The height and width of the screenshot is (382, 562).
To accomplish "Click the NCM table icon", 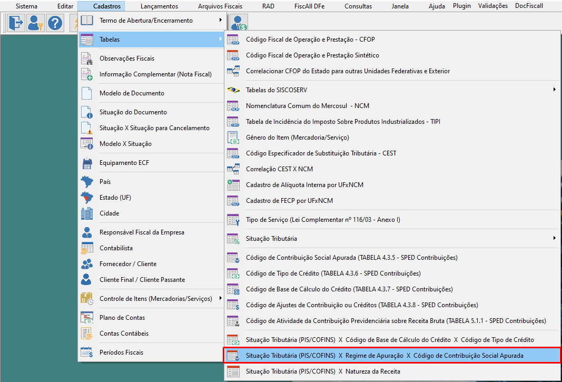I will 233,106.
